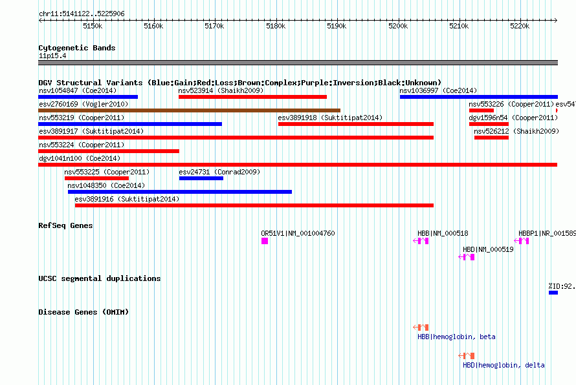576x385 pixels.
Task: Click the UCSC segmental duplications track title
Action: pyautogui.click(x=100, y=278)
